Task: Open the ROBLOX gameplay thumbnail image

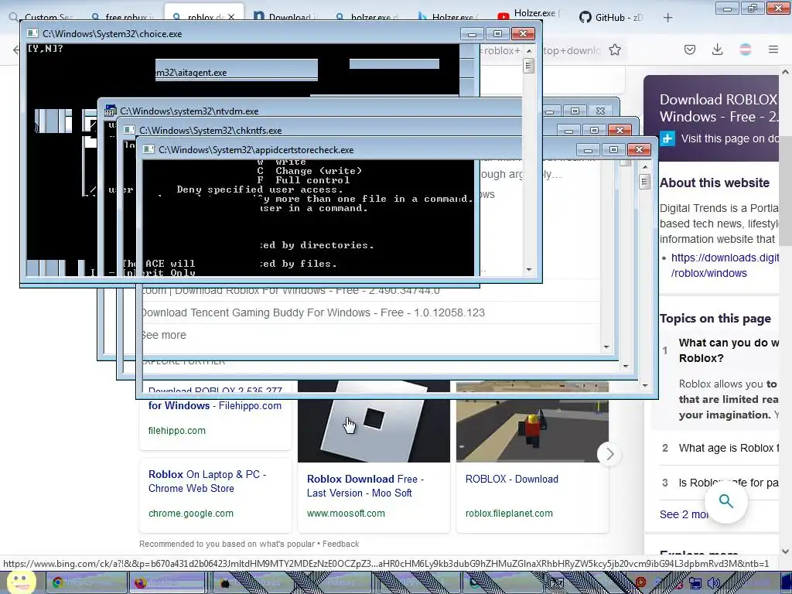Action: pos(532,422)
